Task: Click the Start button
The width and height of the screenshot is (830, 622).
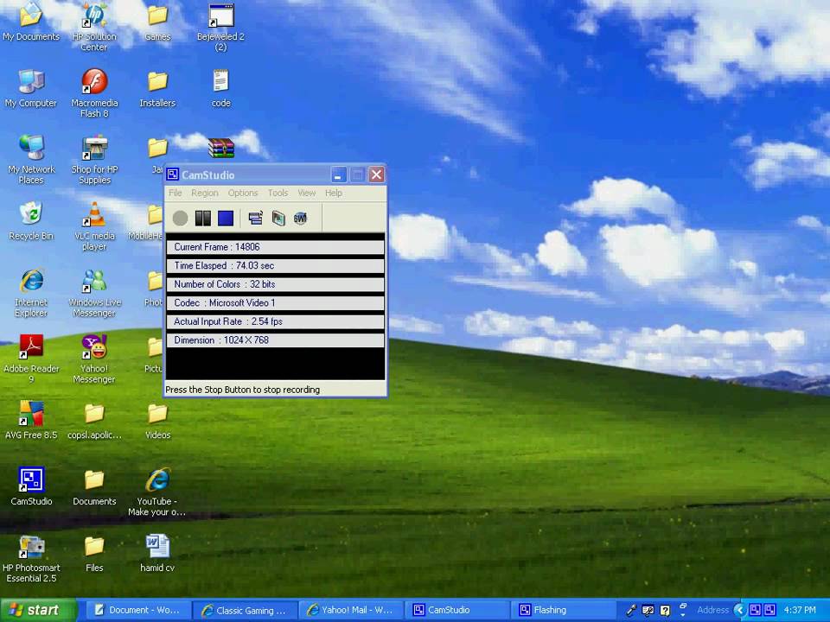Action: (38, 610)
